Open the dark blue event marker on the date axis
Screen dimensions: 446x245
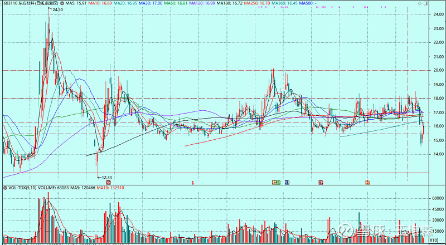point(287,182)
